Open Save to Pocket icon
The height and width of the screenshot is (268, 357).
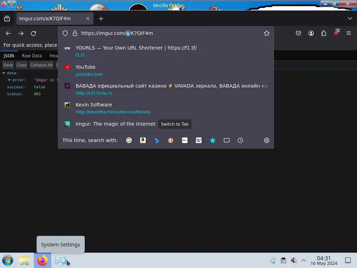(298, 33)
